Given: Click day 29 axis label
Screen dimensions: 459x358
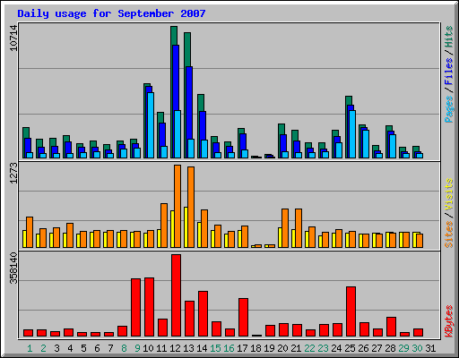Looking at the screenshot, I should tap(403, 348).
